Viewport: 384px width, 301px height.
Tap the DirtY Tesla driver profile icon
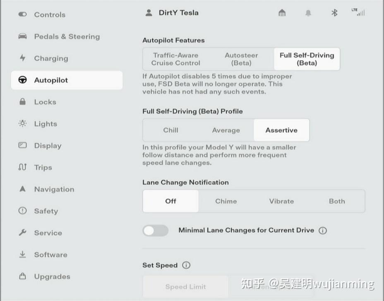[x=149, y=13]
